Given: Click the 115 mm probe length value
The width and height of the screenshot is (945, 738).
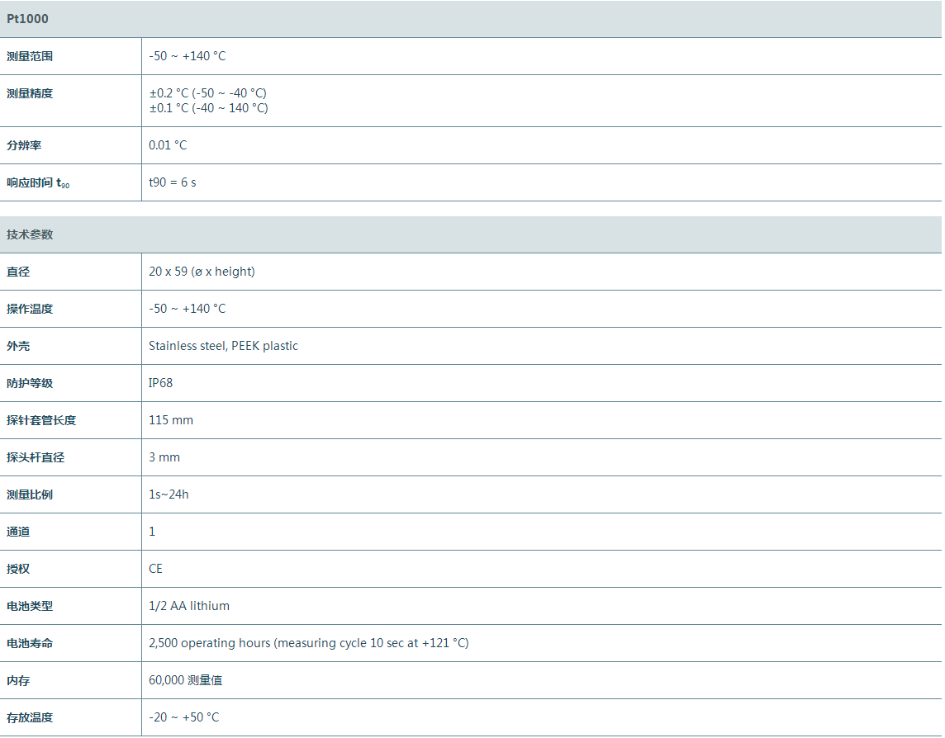Looking at the screenshot, I should point(170,420).
